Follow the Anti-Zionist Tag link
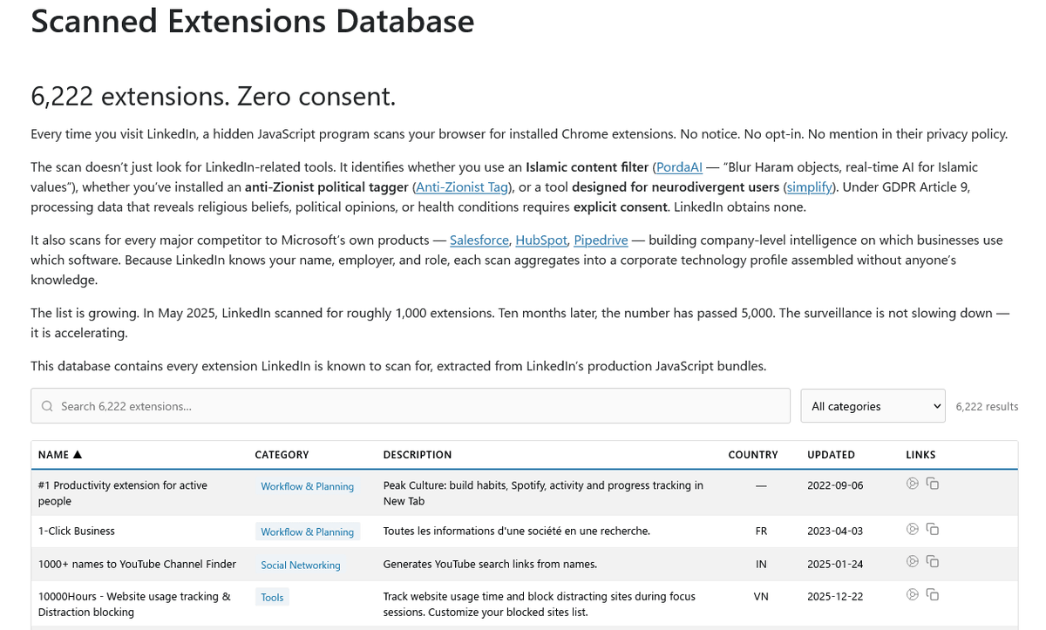The image size is (1046, 630). 462,187
